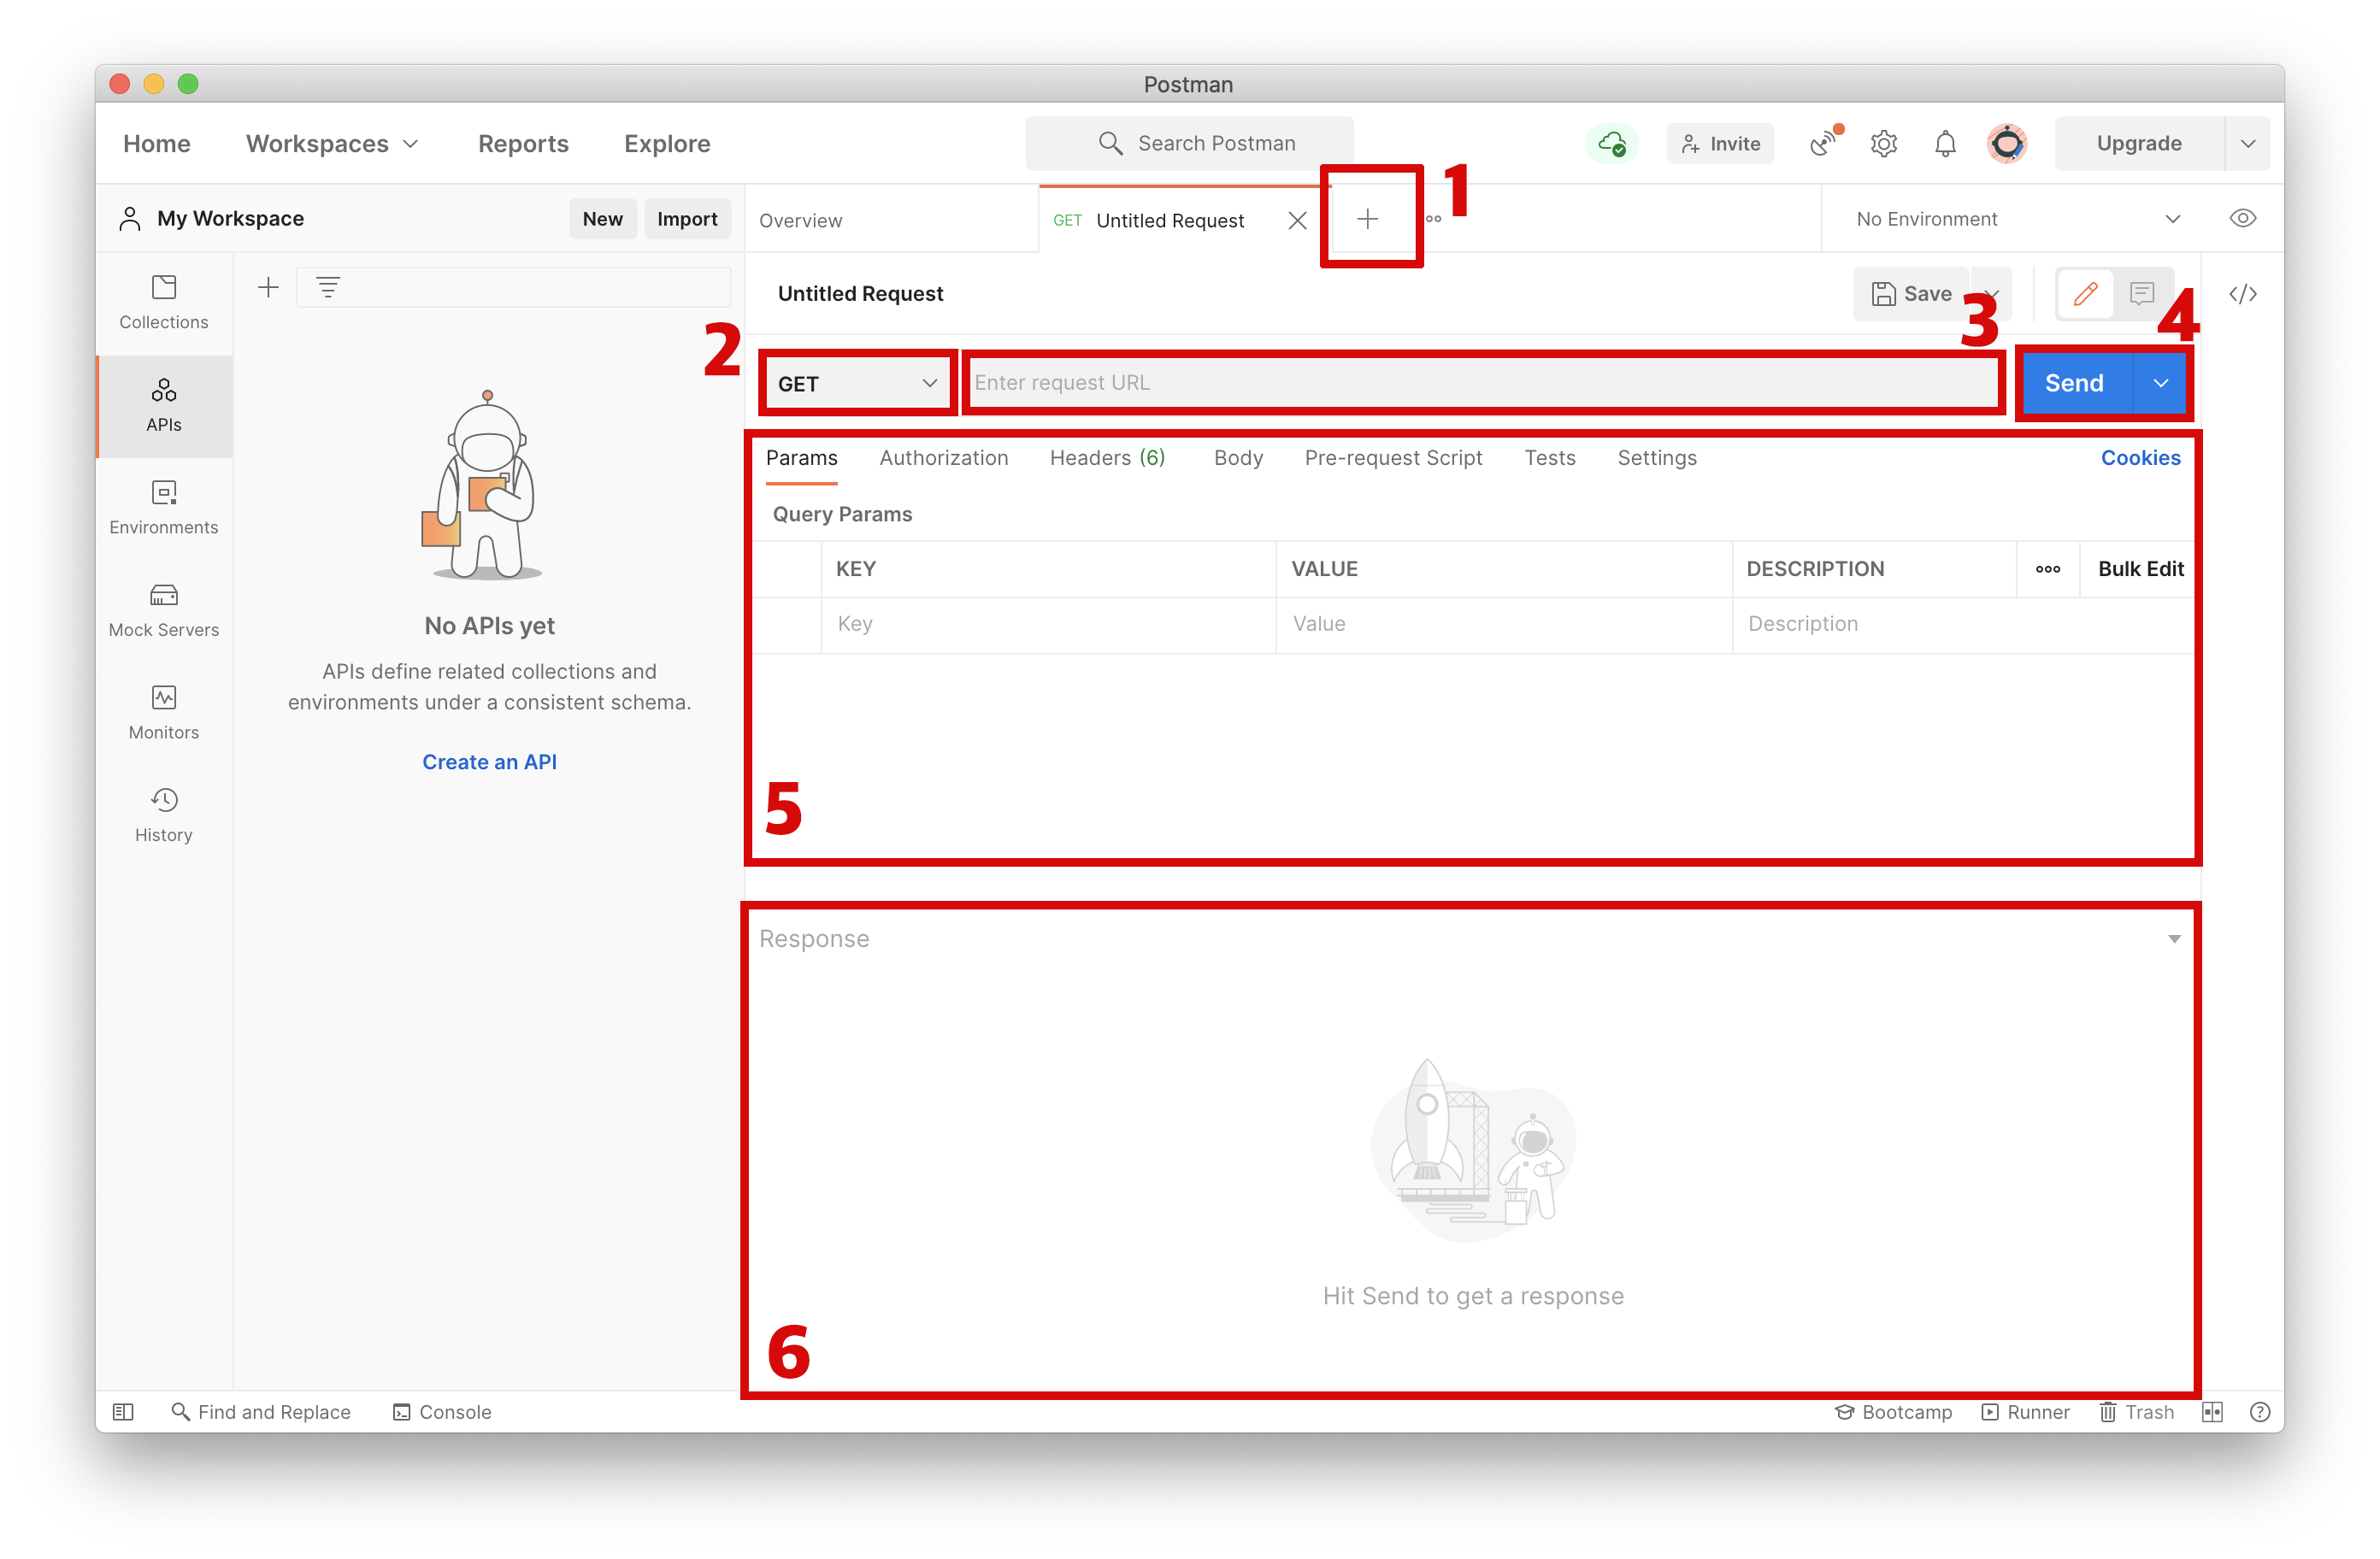Click the environment quick look eye icon
The image size is (2380, 1559).
pos(2243,219)
